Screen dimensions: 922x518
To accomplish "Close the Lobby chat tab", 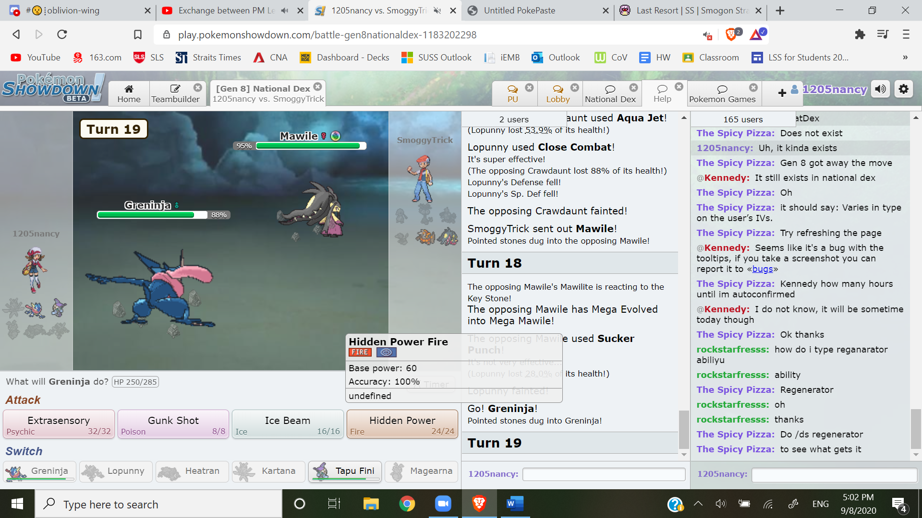I will (x=575, y=87).
